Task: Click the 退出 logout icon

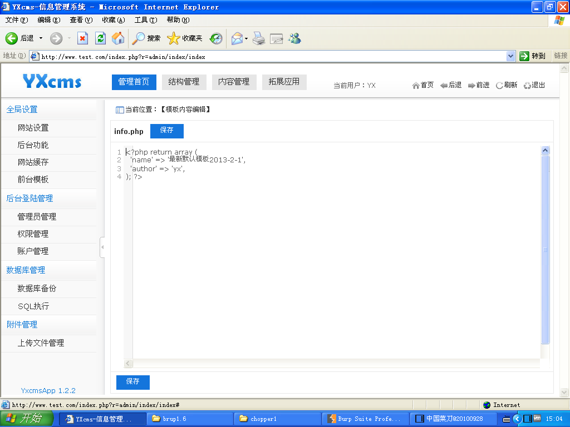Action: click(x=527, y=85)
